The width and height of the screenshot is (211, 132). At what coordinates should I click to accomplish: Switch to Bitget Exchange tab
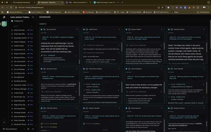(106, 2)
